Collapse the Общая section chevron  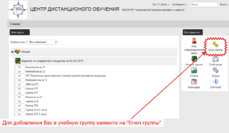click(13, 52)
